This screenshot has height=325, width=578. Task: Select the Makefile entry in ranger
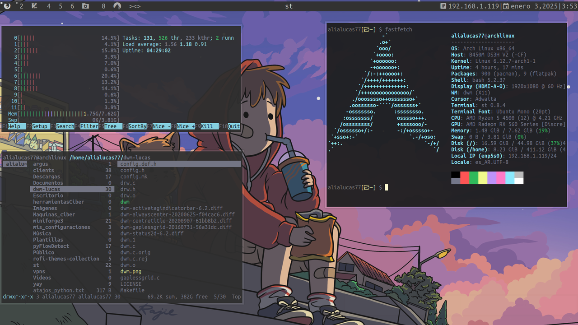point(133,290)
